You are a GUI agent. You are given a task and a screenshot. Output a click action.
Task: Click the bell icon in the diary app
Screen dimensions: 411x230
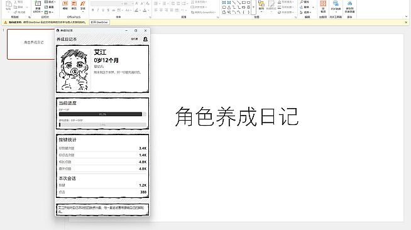coord(145,39)
